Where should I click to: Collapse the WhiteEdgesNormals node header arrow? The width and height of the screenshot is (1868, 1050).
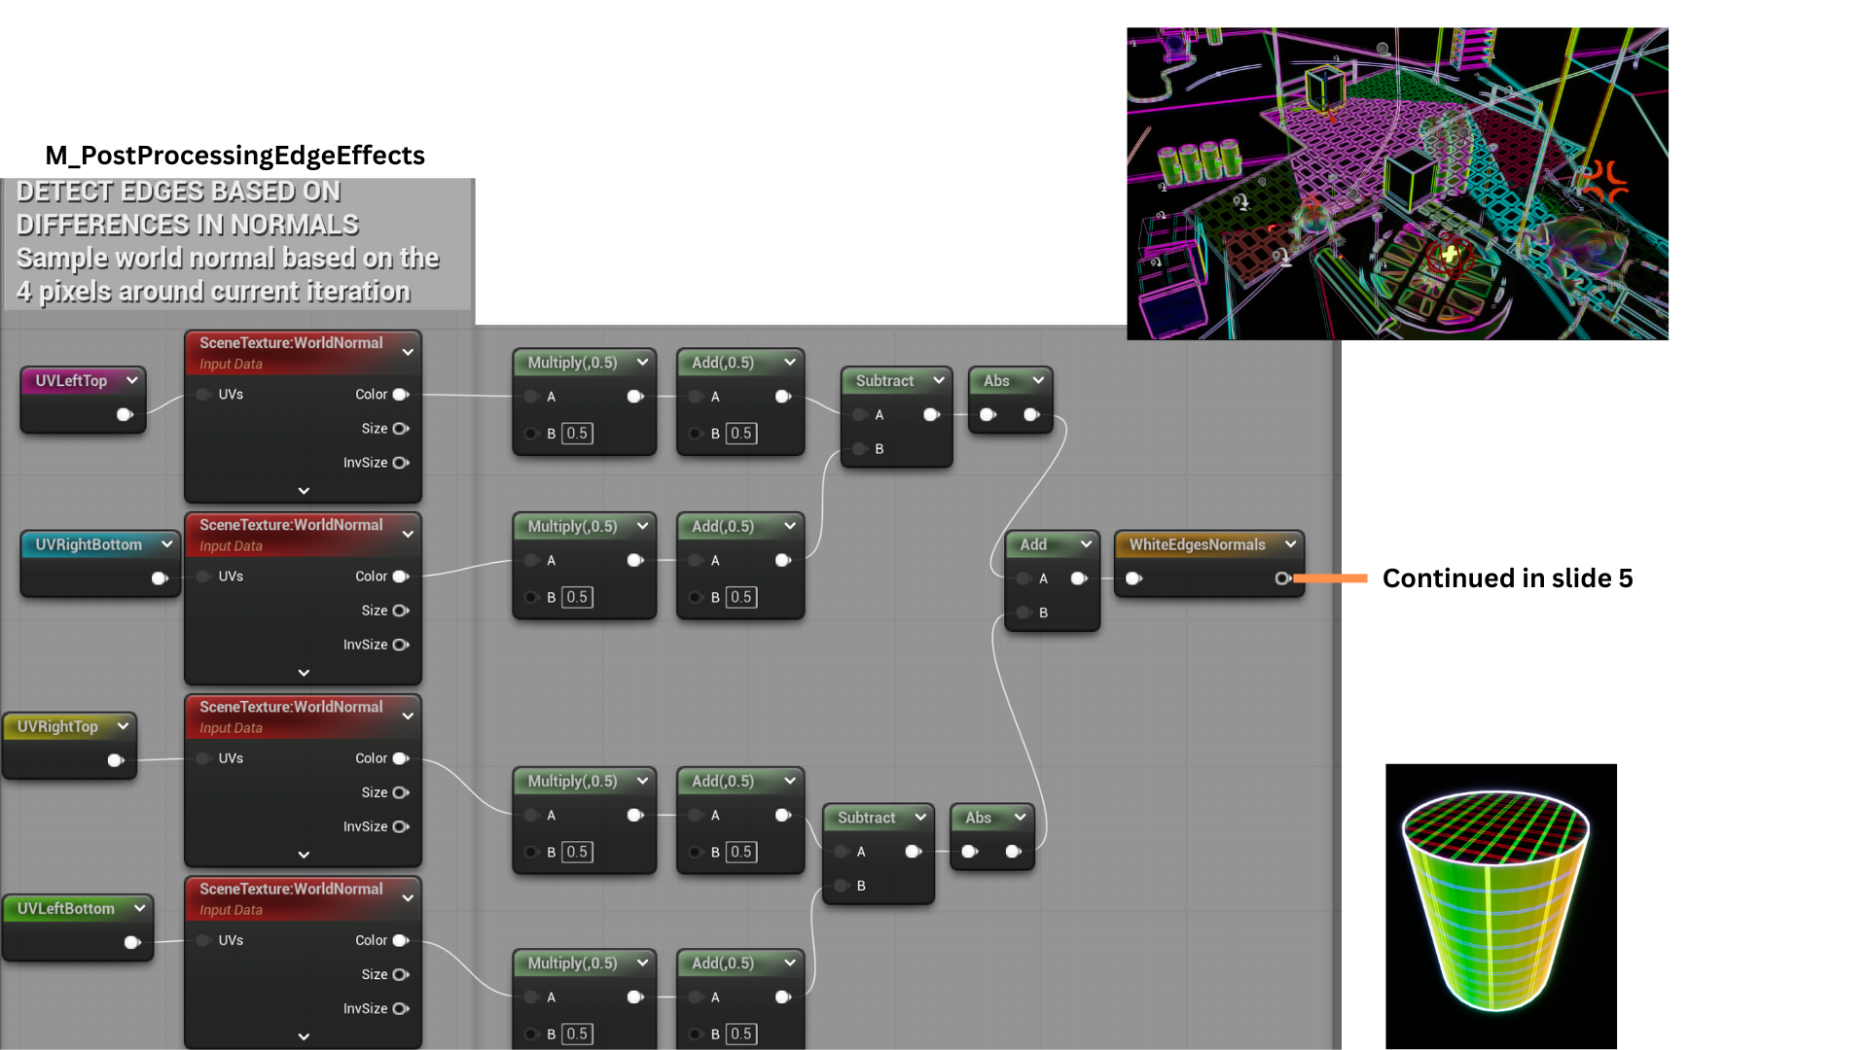point(1290,544)
